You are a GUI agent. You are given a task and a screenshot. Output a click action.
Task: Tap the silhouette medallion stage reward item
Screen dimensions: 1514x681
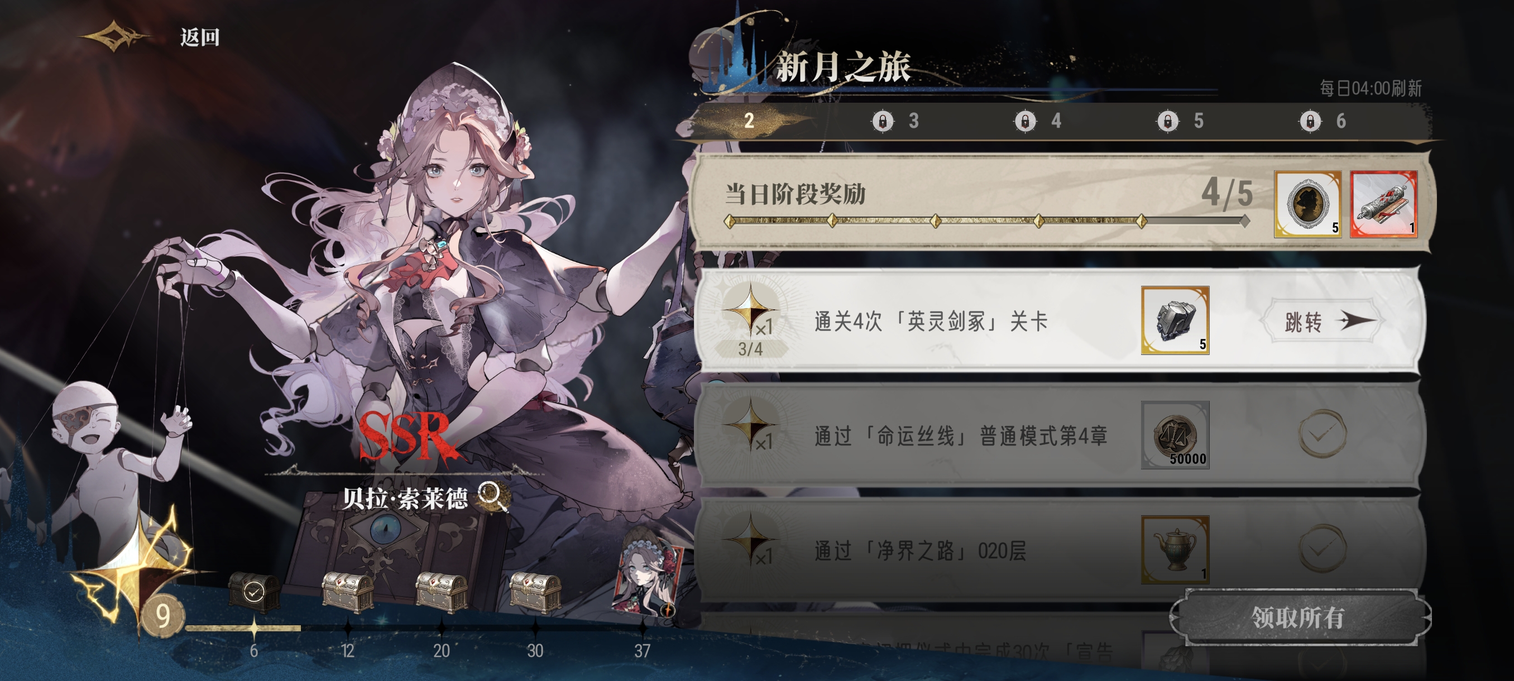(1307, 204)
